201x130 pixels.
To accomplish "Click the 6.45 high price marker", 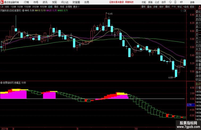I will (110, 14).
